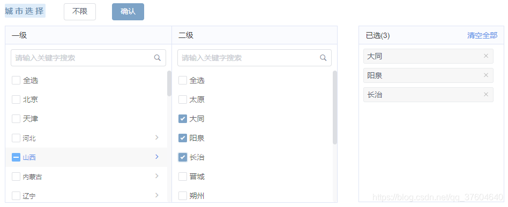Remove 长治 tag with its X icon
Viewport: 508px width, 207px height.
click(x=485, y=95)
